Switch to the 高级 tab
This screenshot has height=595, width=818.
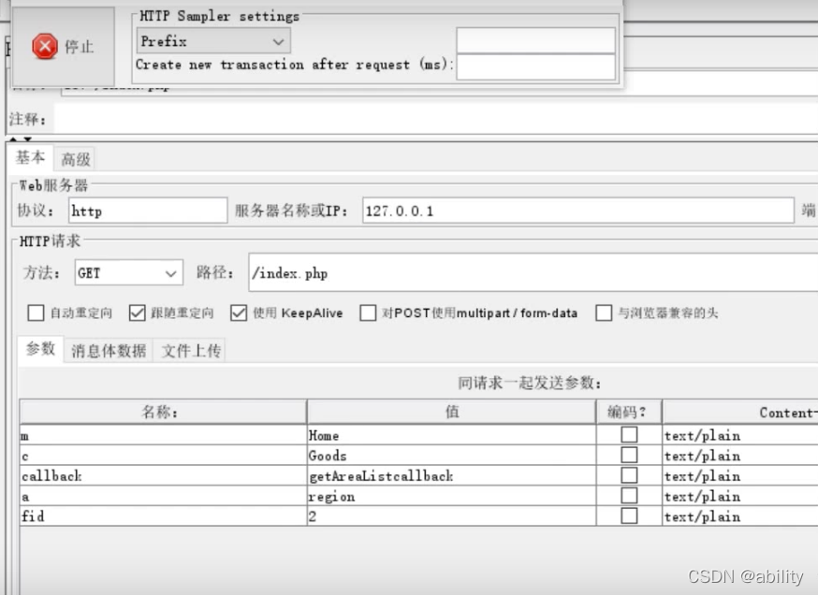click(76, 159)
